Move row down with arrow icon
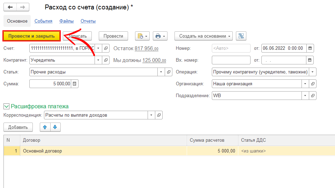This screenshot has height=188, width=335. point(55,127)
